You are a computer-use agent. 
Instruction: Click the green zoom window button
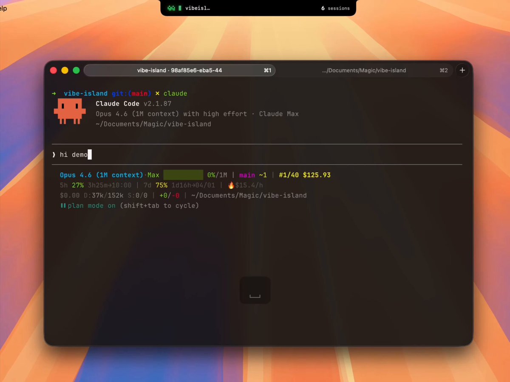click(x=76, y=70)
